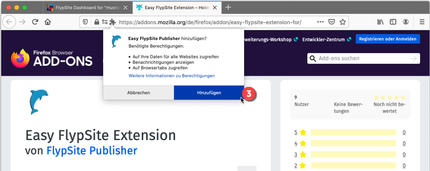This screenshot has width=430, height=171.
Task: Click the 3-star rating bar
Action: point(354,154)
